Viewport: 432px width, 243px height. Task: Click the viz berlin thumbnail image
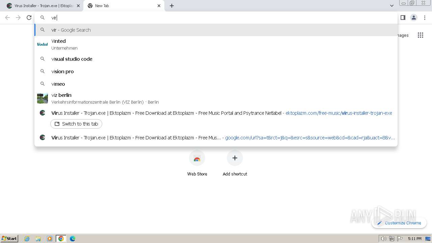pyautogui.click(x=43, y=98)
